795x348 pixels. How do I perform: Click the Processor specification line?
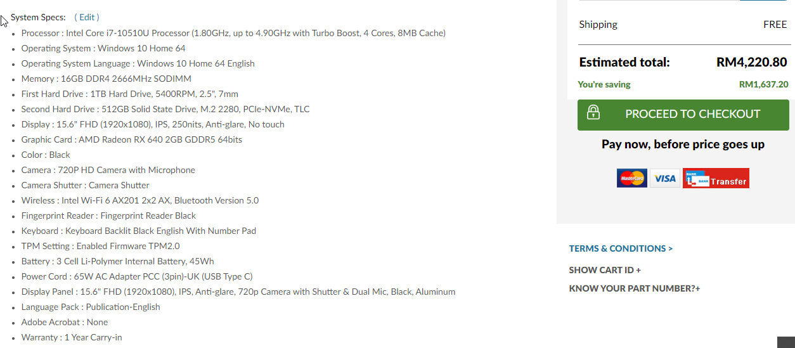pyautogui.click(x=233, y=33)
